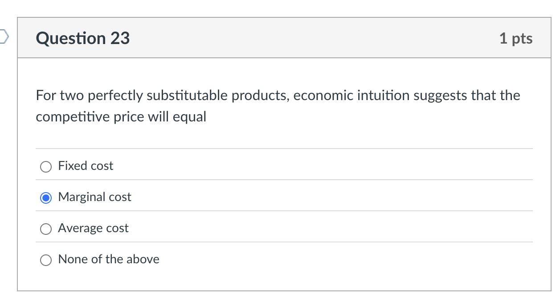Select the None of the above option
556x298 pixels.
(45, 260)
